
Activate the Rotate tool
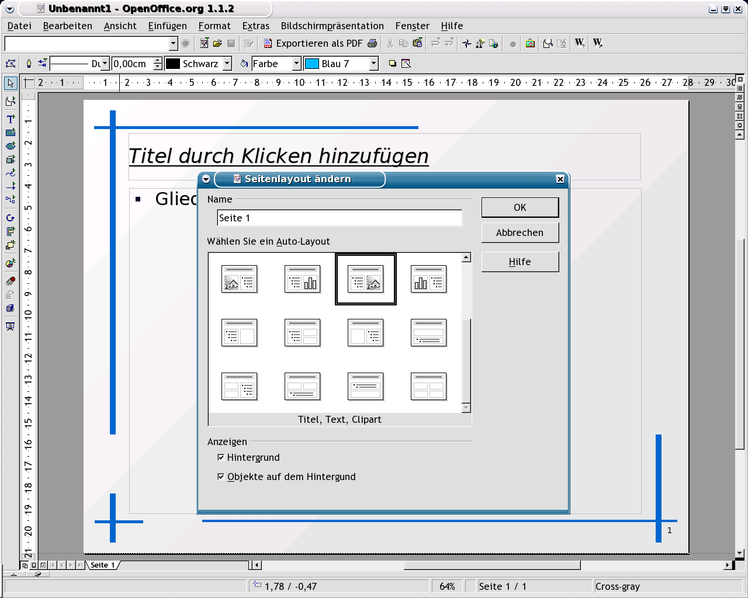coord(11,218)
